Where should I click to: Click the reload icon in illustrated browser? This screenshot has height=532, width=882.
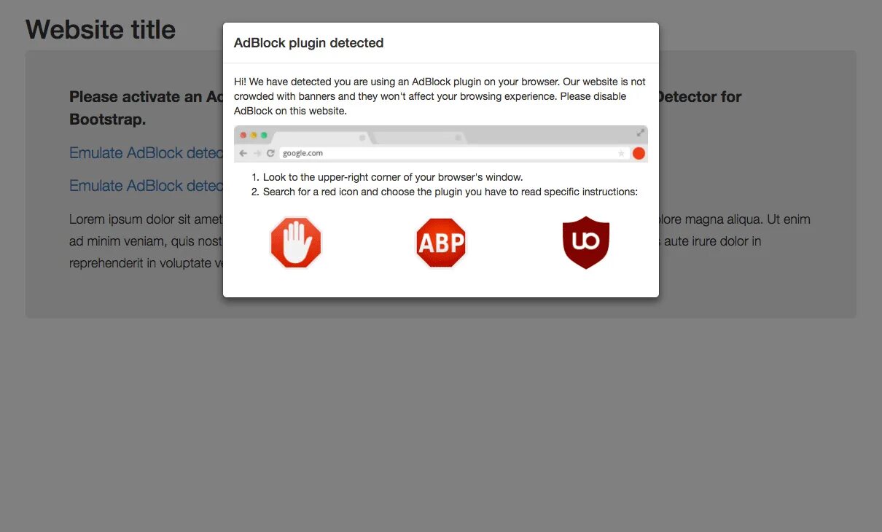[270, 153]
